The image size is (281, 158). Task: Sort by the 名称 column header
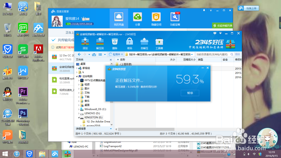123,60
